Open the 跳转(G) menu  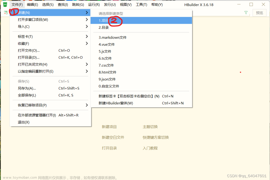[x=78, y=5]
